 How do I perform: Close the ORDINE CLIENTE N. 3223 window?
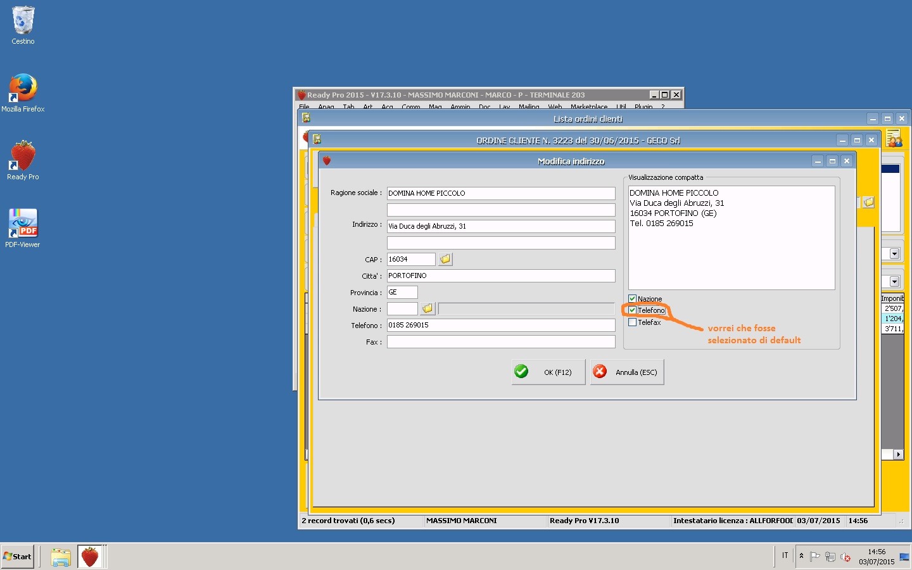coord(871,140)
